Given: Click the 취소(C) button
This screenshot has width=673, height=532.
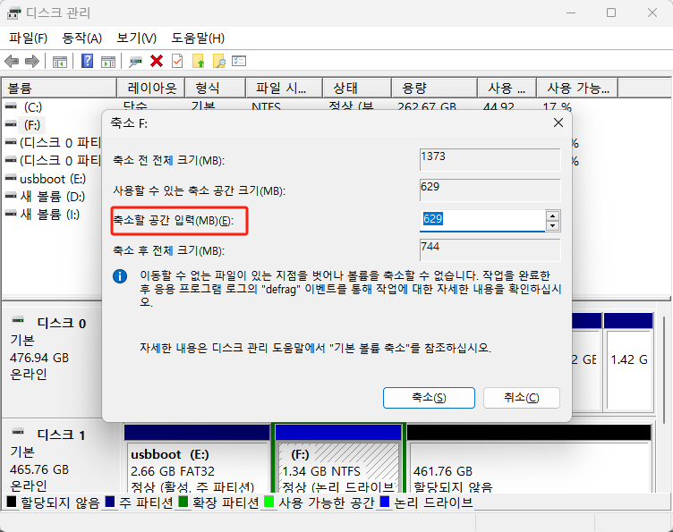Looking at the screenshot, I should pyautogui.click(x=522, y=398).
